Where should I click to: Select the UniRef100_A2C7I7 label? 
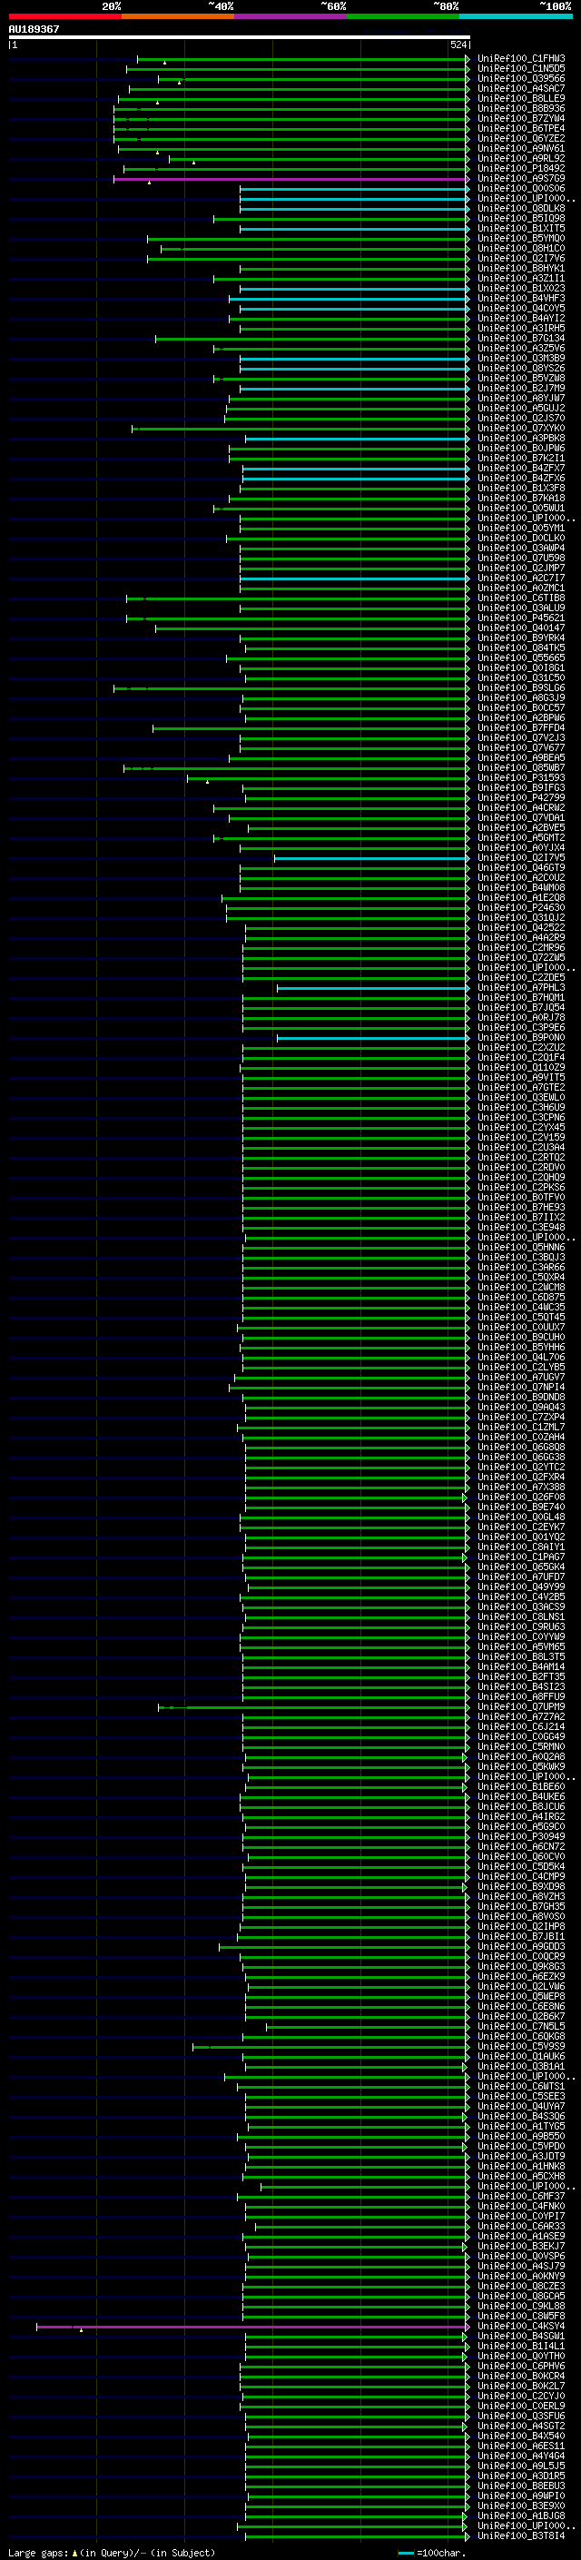[521, 578]
